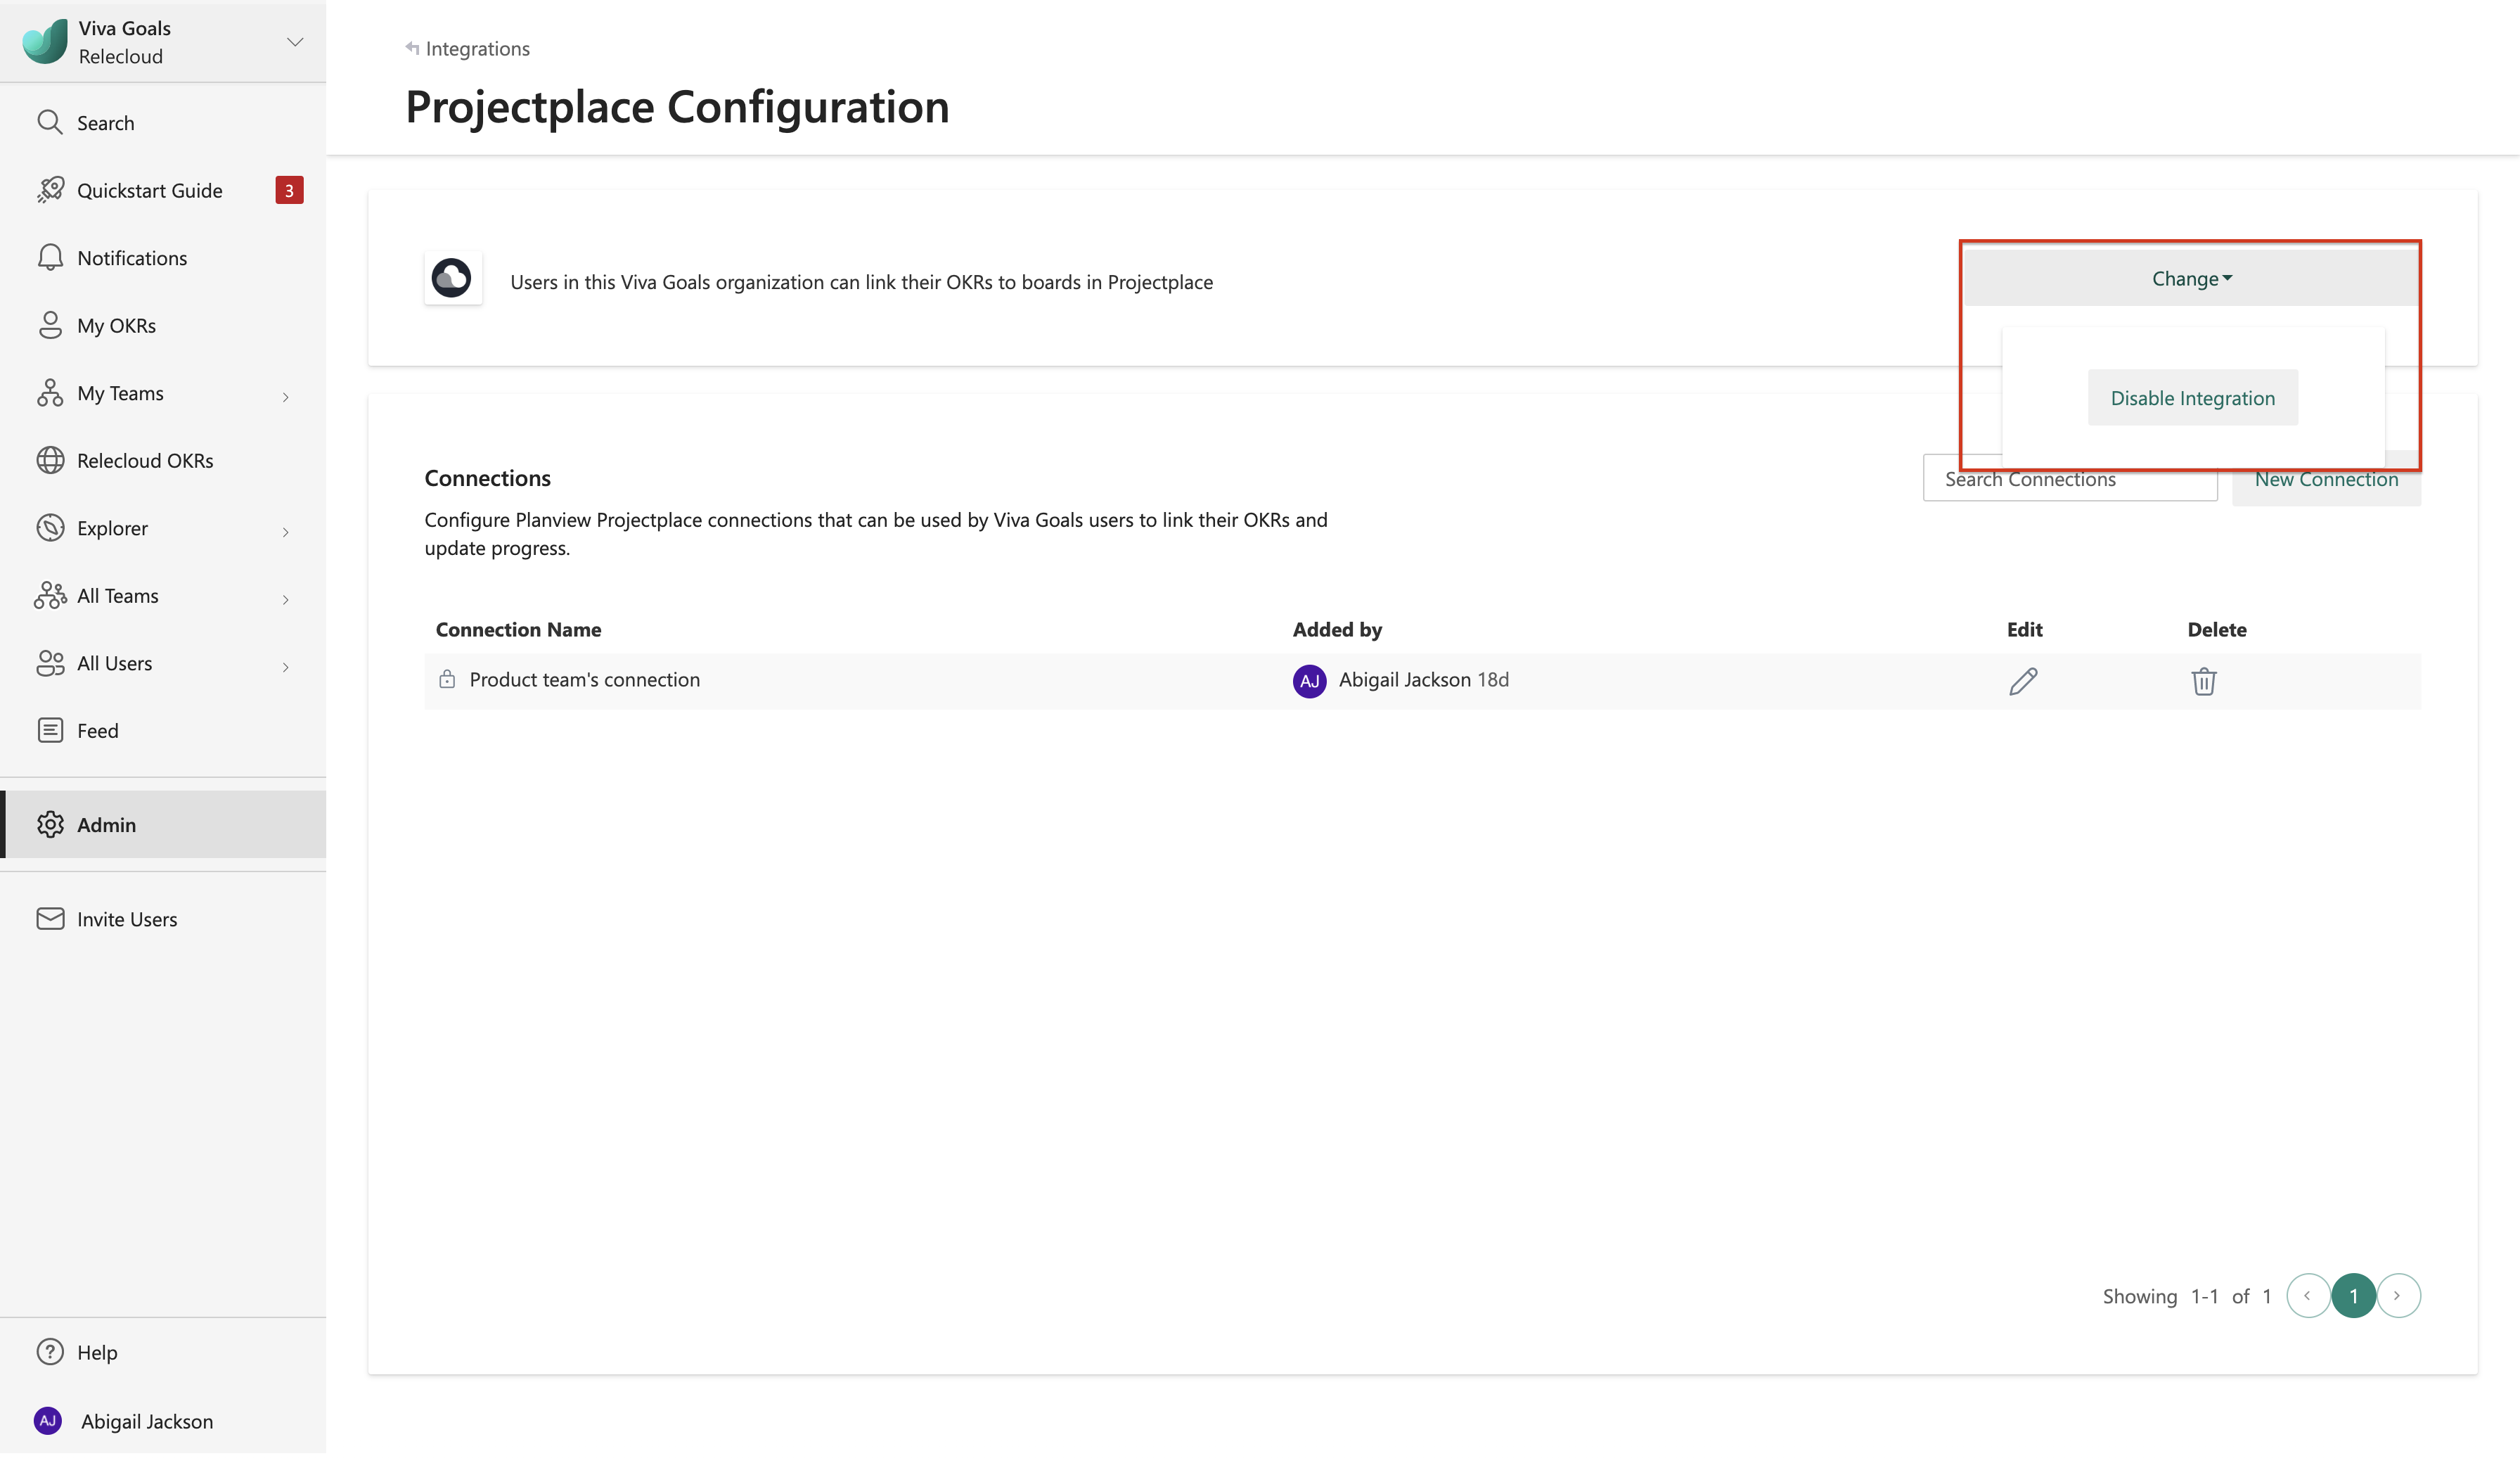This screenshot has height=1463, width=2520.
Task: Open Notifications bell in sidebar
Action: pos(50,258)
